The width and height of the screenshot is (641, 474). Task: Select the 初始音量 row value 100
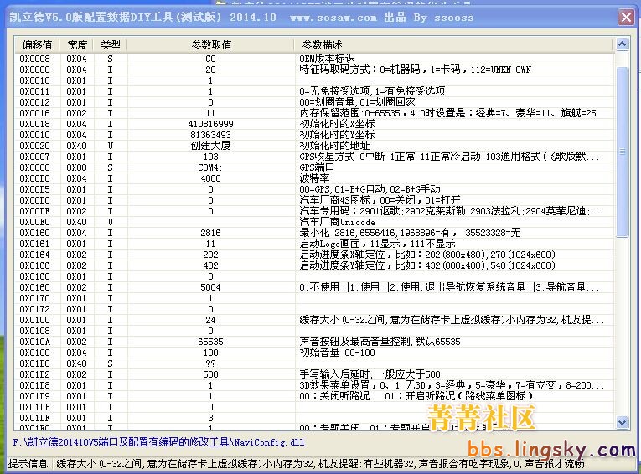pyautogui.click(x=210, y=353)
